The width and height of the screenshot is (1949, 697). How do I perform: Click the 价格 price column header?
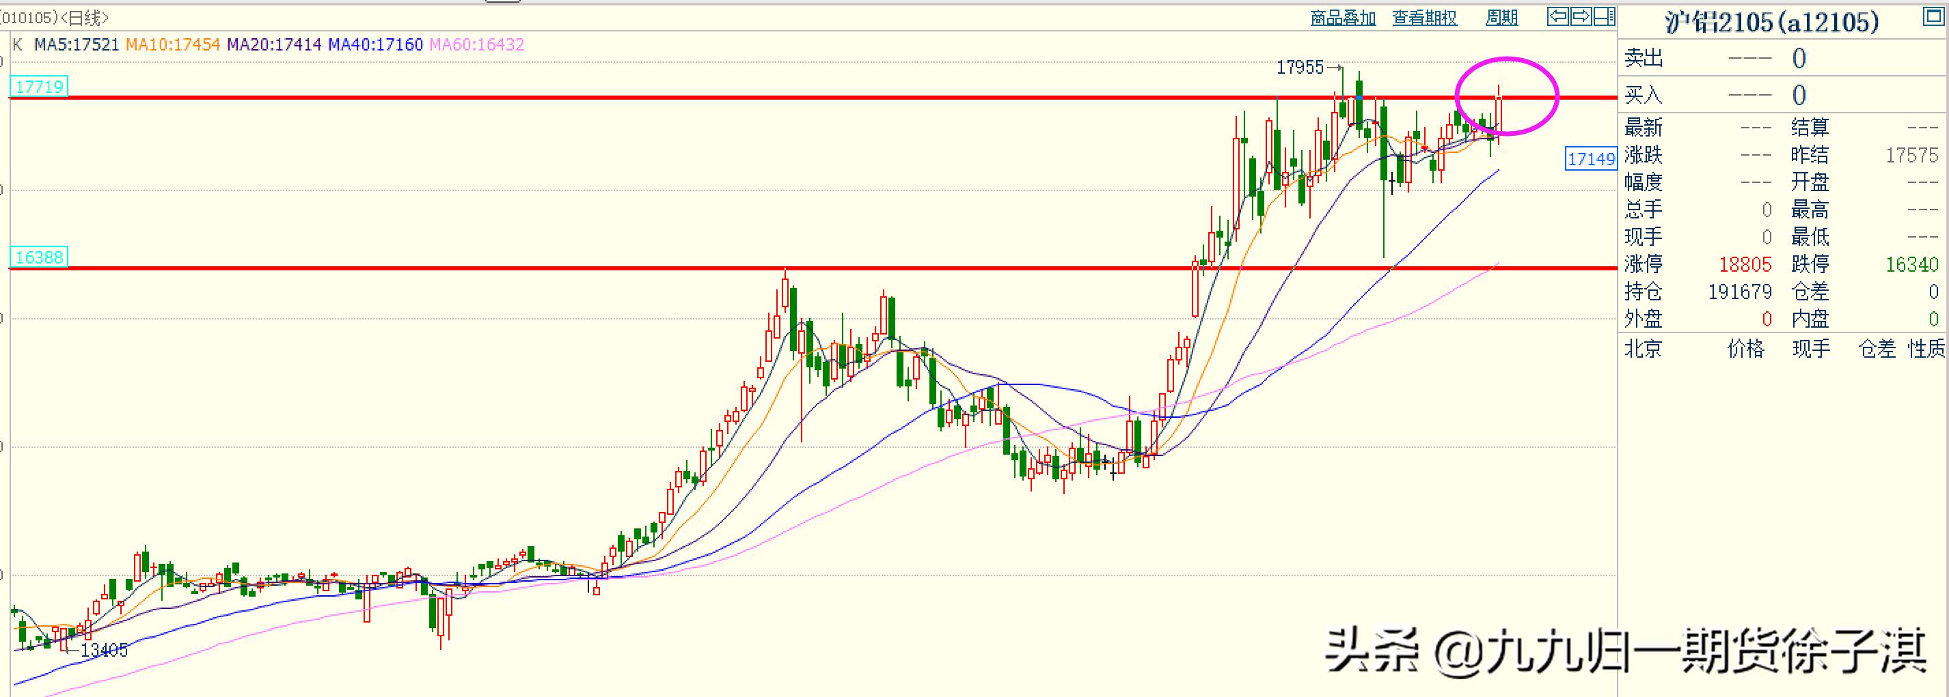(1745, 348)
